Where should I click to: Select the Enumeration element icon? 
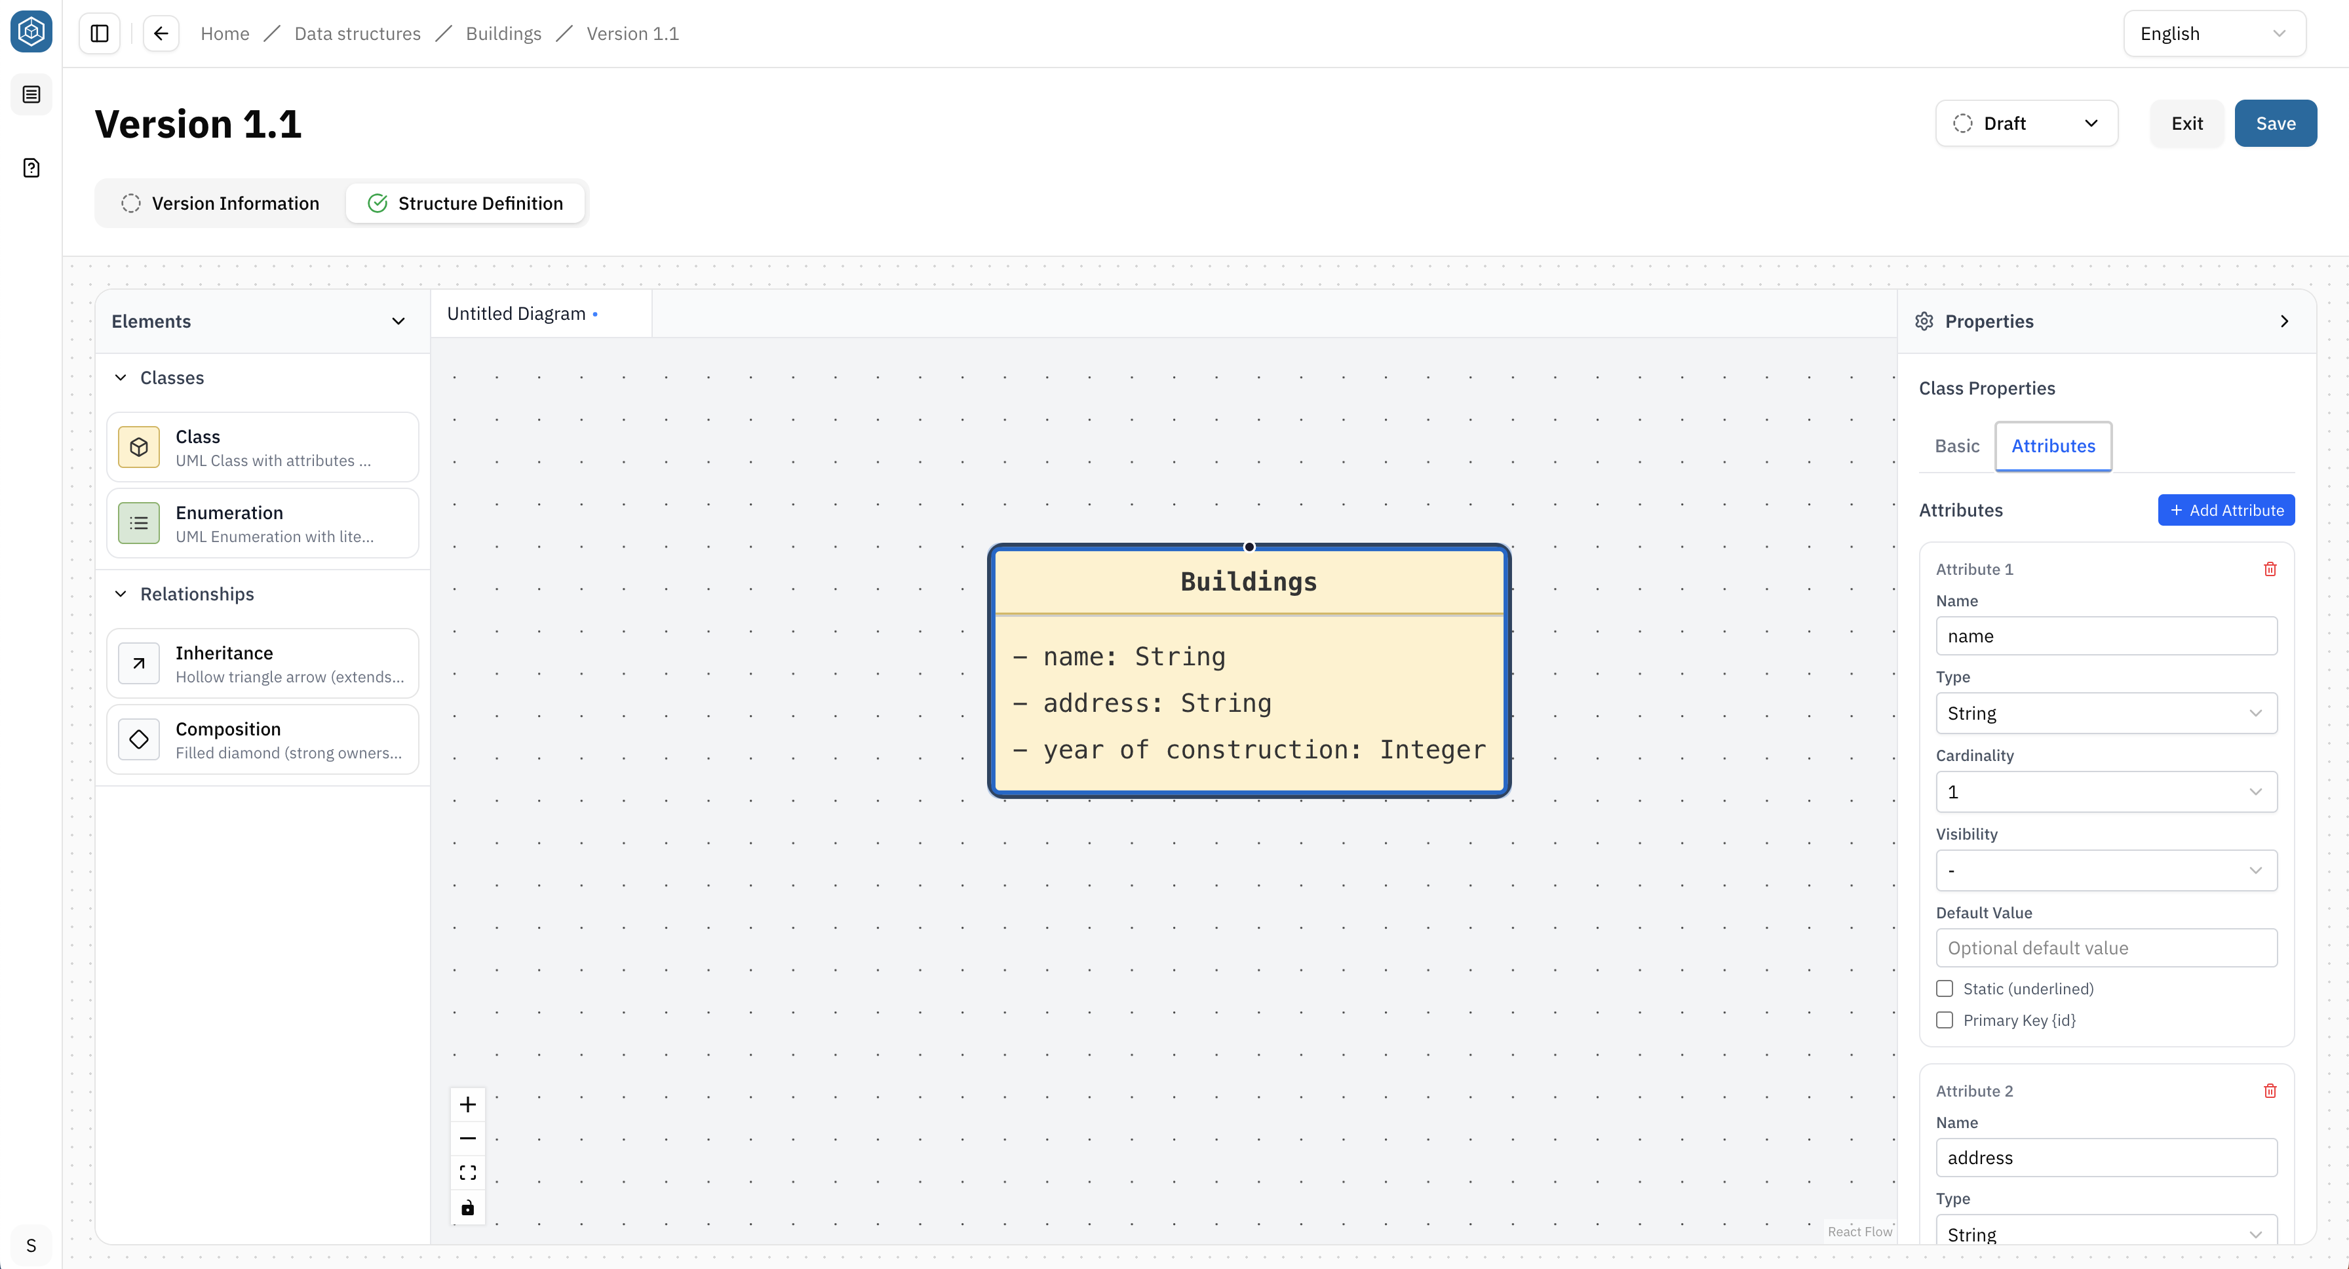coord(138,523)
